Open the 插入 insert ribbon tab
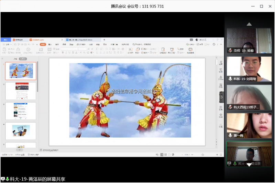 [50, 45]
